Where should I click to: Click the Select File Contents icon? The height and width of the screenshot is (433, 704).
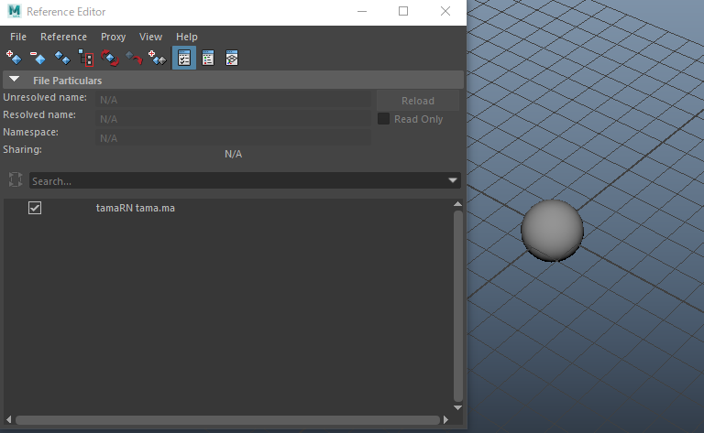coord(86,58)
